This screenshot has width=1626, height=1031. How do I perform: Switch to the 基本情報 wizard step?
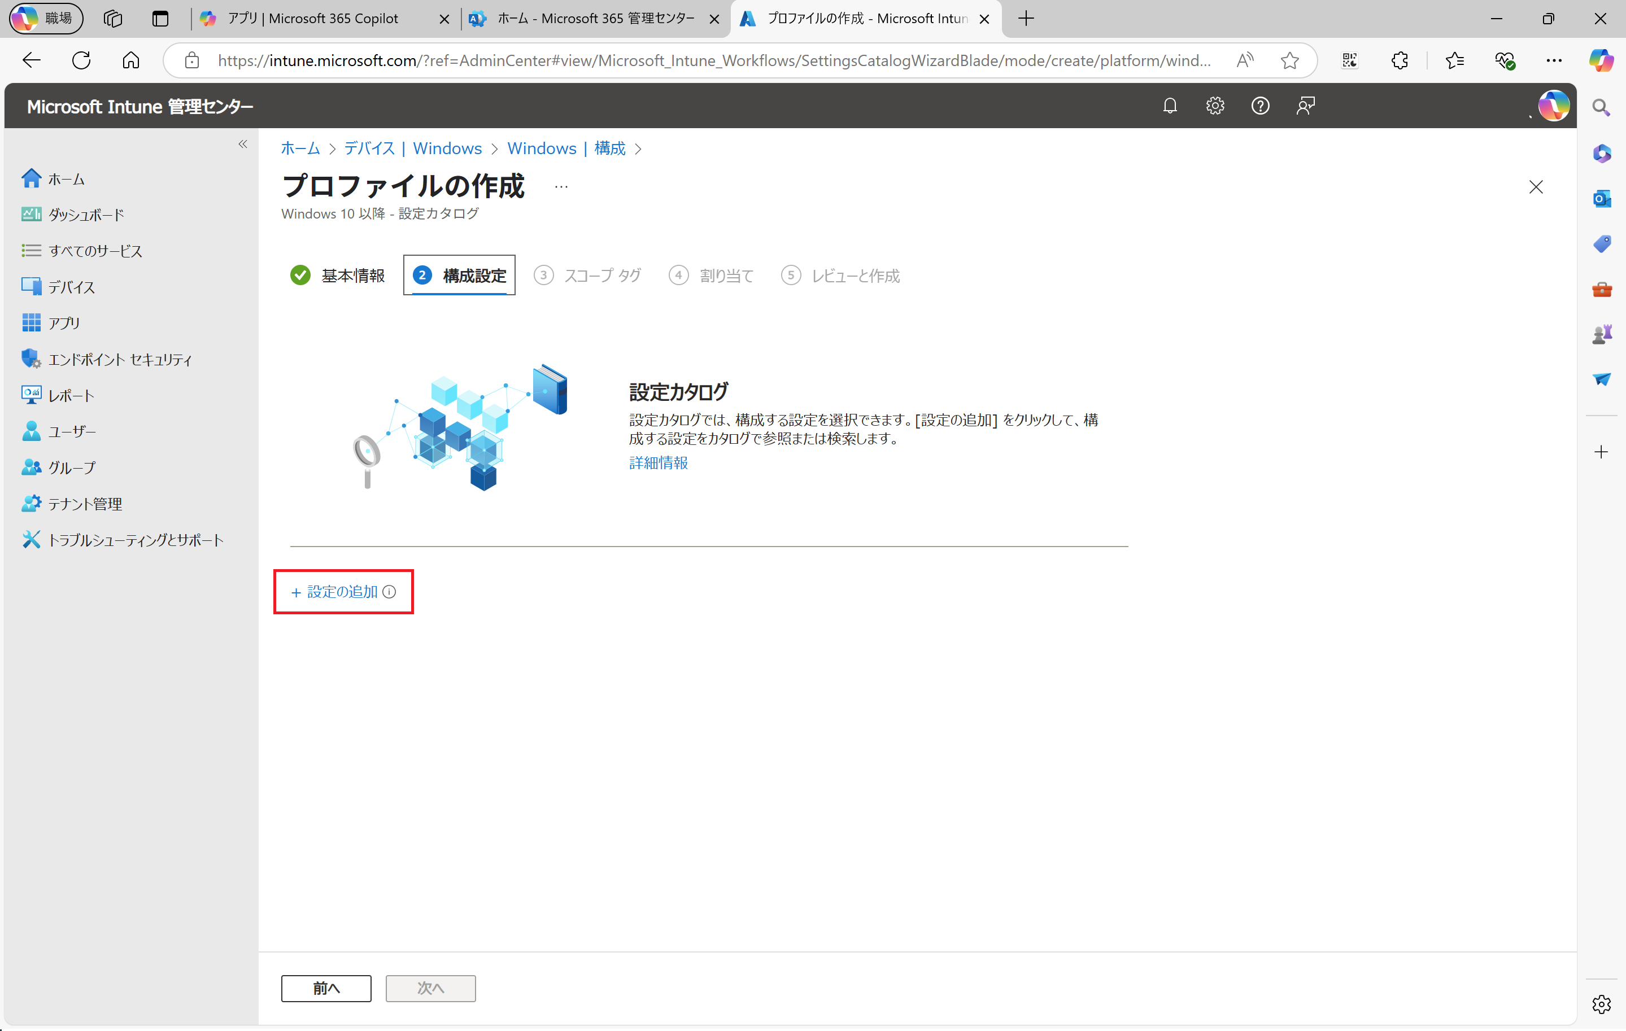coord(352,275)
